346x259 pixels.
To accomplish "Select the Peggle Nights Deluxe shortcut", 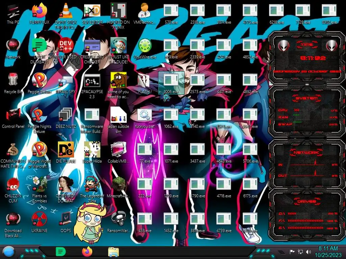I will click(x=40, y=120).
